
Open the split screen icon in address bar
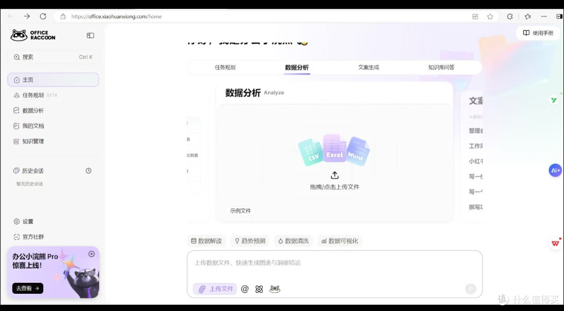pyautogui.click(x=475, y=17)
